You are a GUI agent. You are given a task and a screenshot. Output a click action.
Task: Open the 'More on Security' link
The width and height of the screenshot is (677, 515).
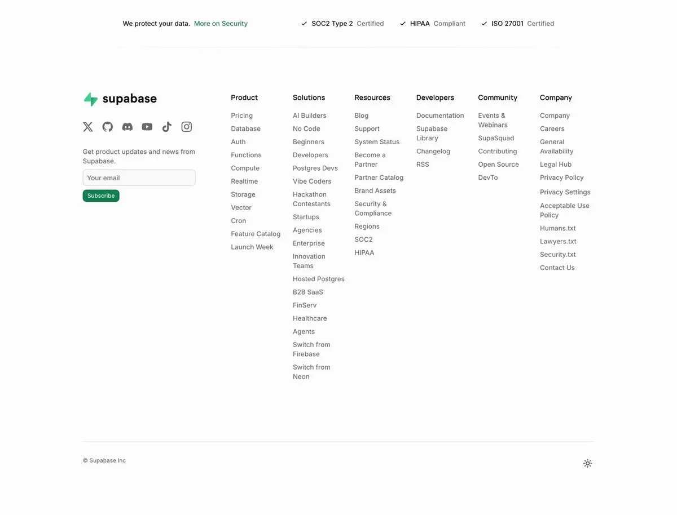[x=221, y=24]
